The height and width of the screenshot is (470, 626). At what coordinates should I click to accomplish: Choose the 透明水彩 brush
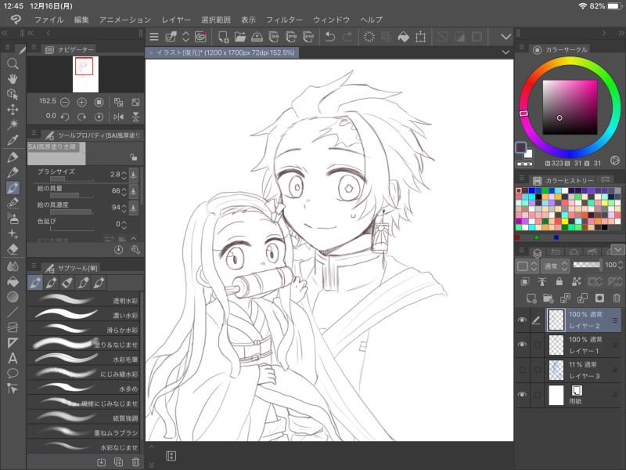(84, 300)
